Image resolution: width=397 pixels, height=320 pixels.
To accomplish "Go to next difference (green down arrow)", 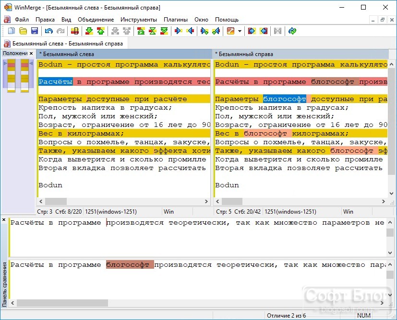I will [x=89, y=31].
